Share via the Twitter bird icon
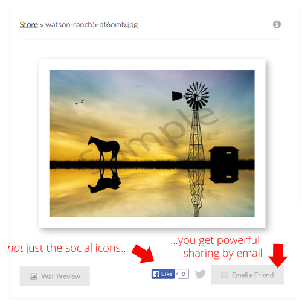This screenshot has height=305, width=302. (200, 274)
